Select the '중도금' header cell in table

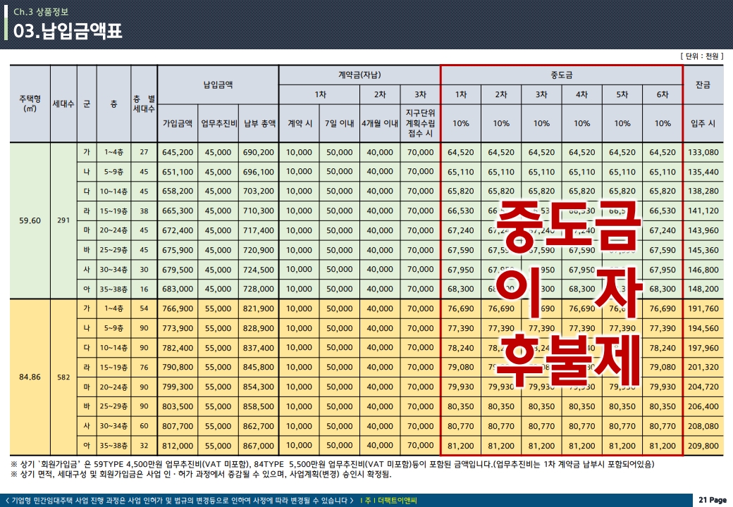(x=562, y=75)
